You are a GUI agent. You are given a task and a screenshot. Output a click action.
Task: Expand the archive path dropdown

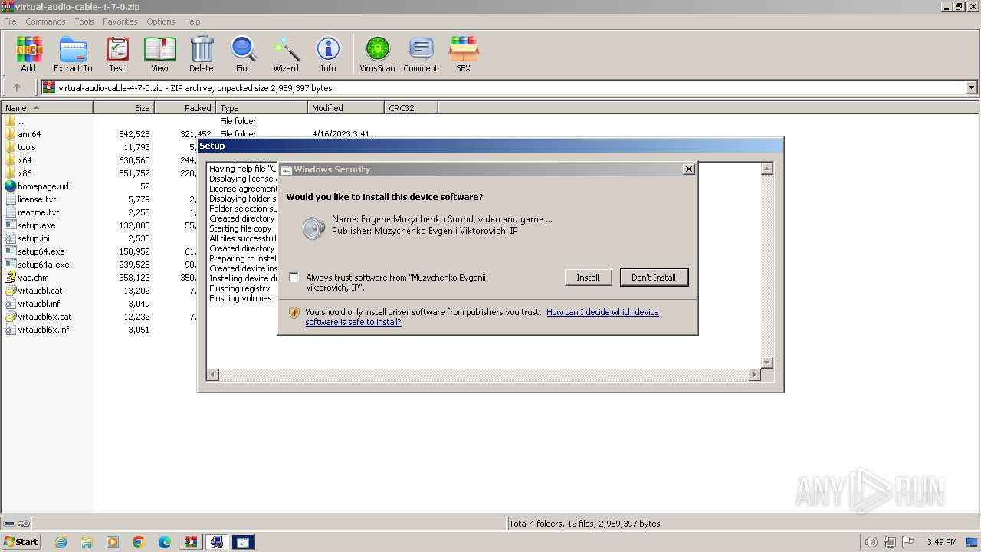pyautogui.click(x=971, y=88)
